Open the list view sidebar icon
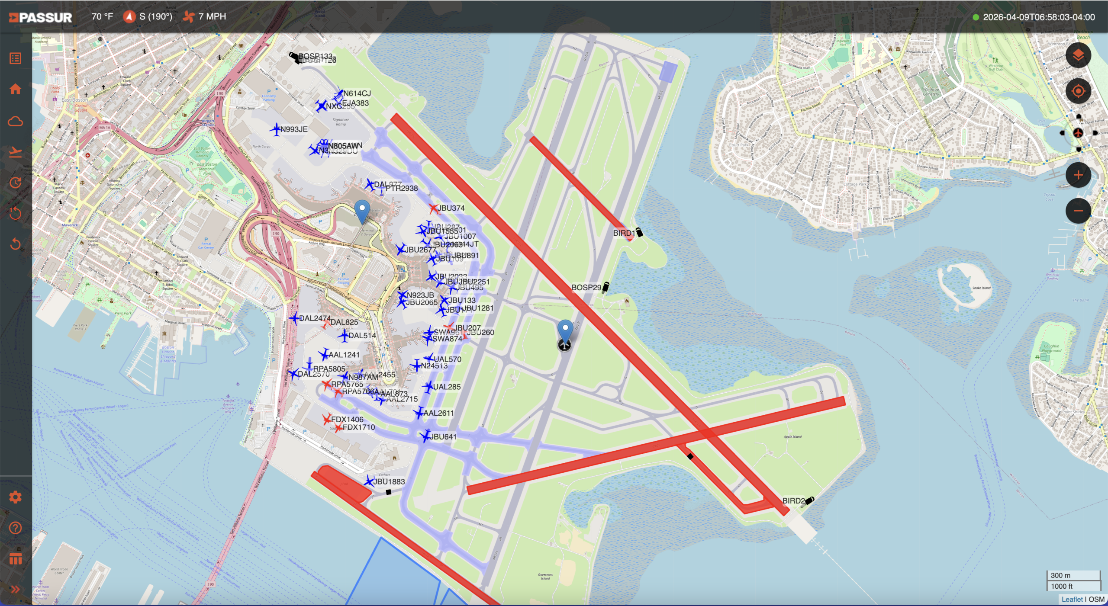This screenshot has width=1108, height=606. (x=15, y=58)
